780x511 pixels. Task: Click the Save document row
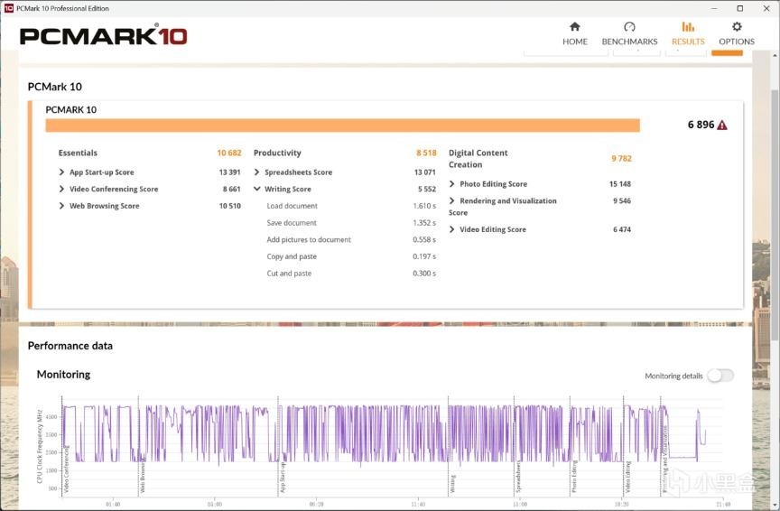(x=351, y=223)
